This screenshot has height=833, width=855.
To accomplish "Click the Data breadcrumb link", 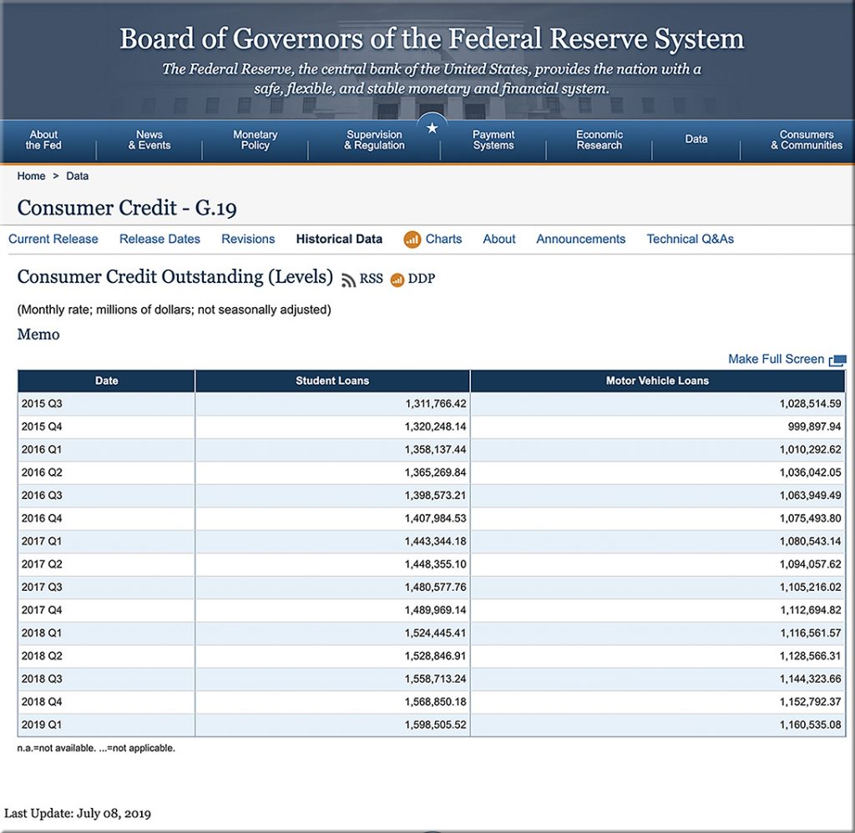I will click(78, 176).
